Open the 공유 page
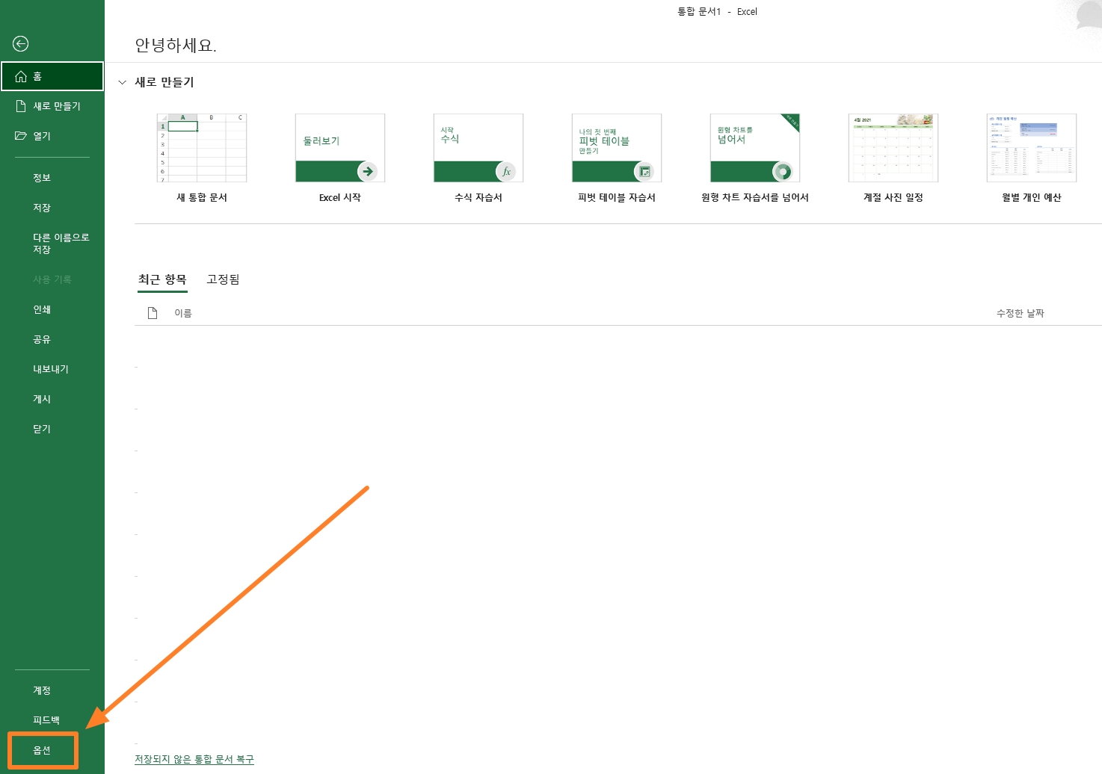The width and height of the screenshot is (1102, 774). pyautogui.click(x=42, y=339)
